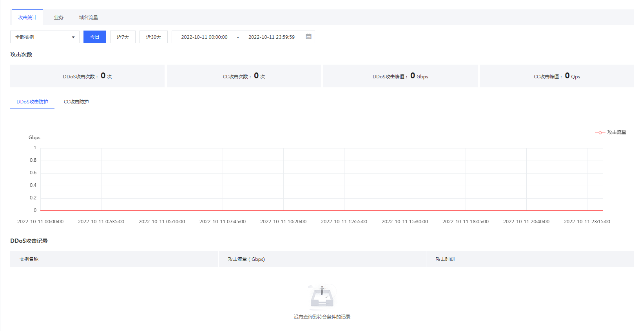638x331 pixels.
Task: Click the dropdown arrow beside 全部实例
Action: pos(73,37)
